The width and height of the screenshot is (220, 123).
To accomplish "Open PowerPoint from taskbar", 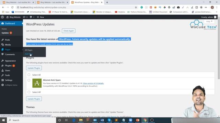I will click(x=137, y=120).
